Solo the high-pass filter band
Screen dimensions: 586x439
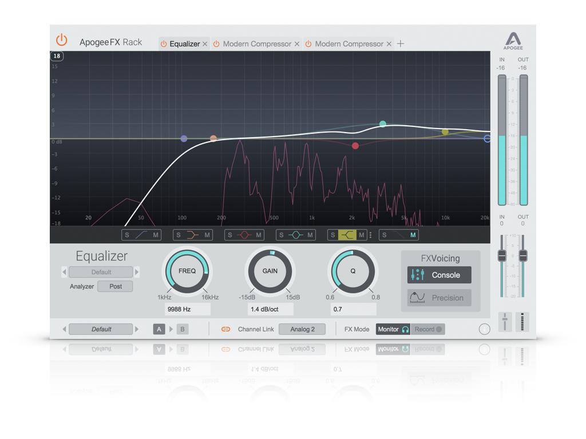(x=127, y=235)
